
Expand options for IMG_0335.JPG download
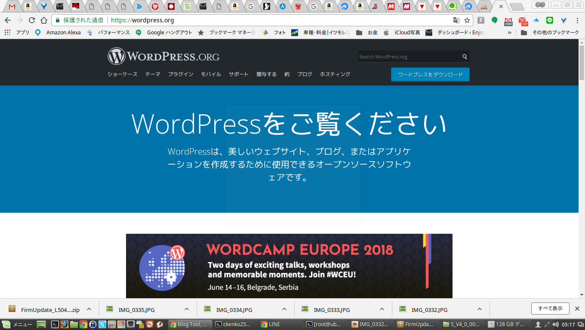click(187, 309)
